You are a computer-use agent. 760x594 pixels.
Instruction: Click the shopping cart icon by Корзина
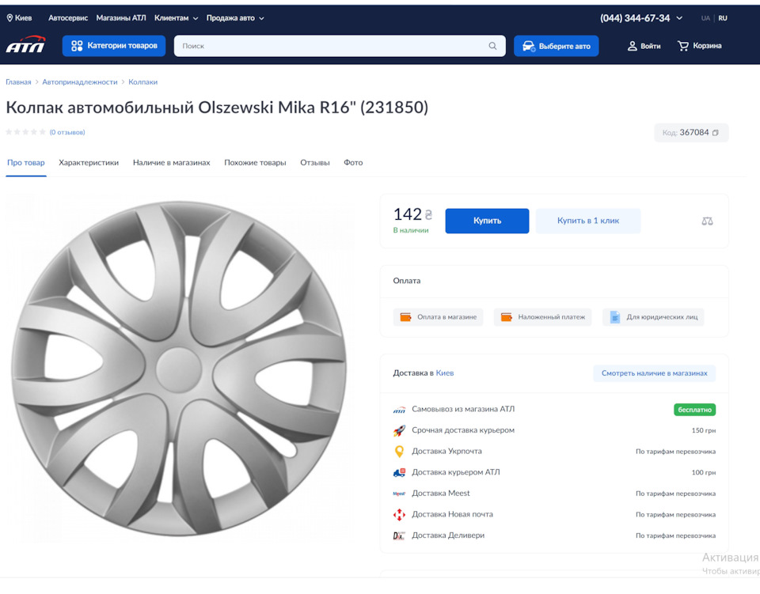point(683,46)
